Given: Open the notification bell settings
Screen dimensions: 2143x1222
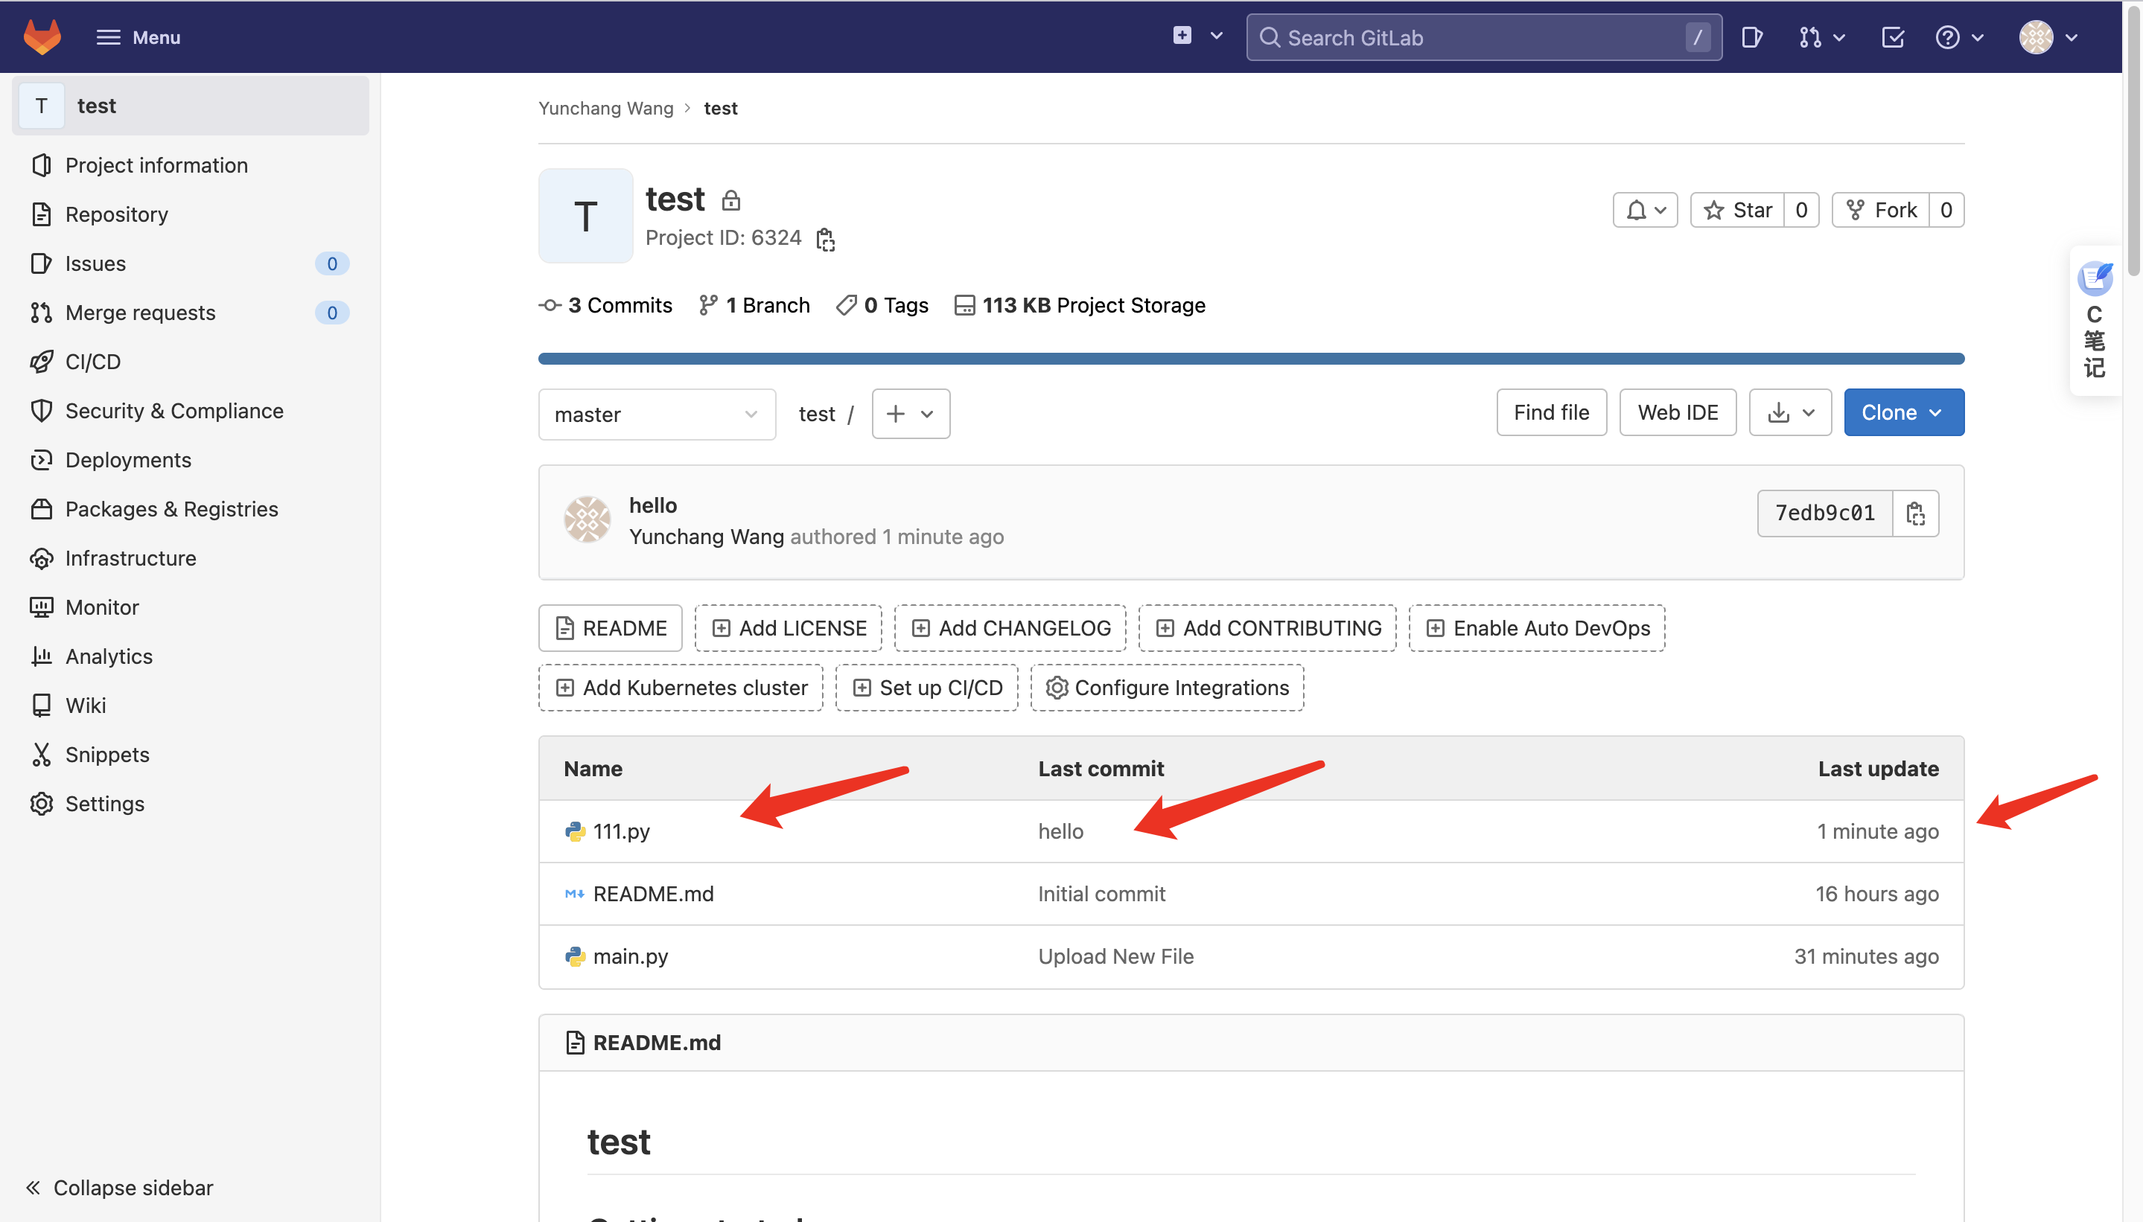Looking at the screenshot, I should 1644,210.
